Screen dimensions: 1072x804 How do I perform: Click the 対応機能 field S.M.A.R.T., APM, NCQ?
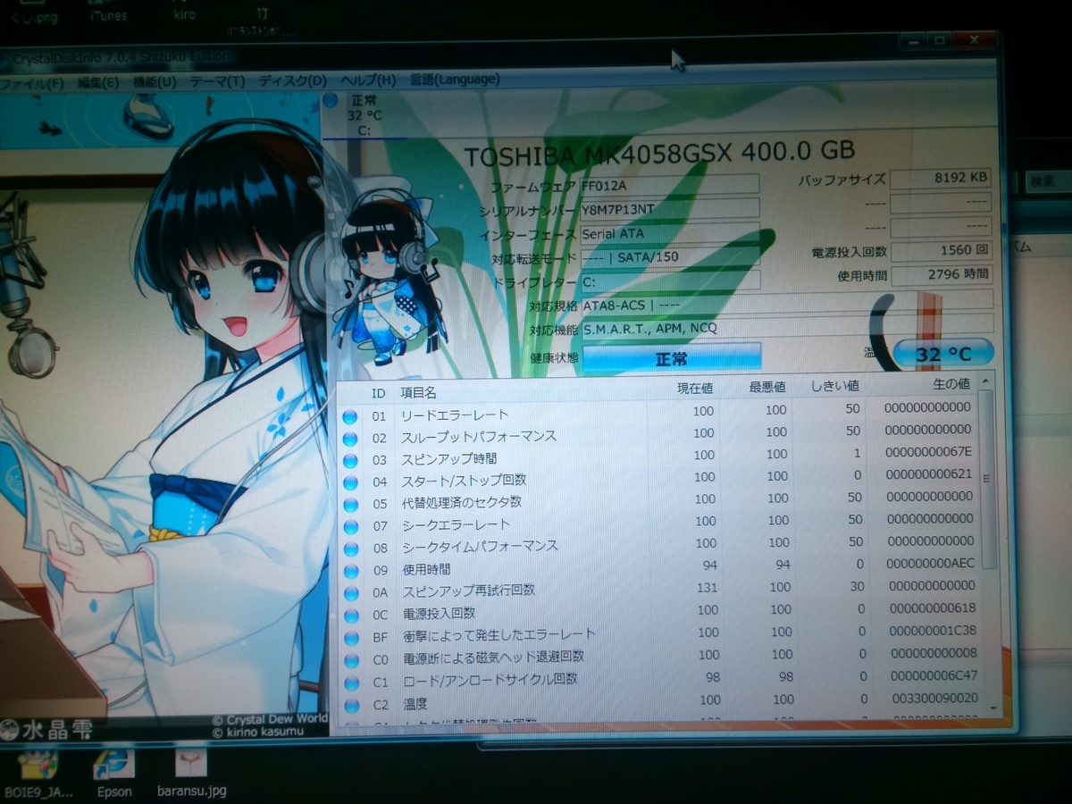point(786,328)
